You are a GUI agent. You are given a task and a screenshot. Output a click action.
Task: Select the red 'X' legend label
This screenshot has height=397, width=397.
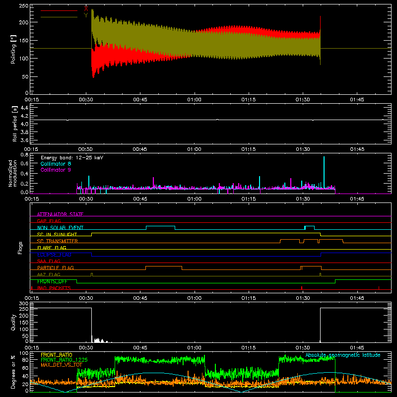86,8
